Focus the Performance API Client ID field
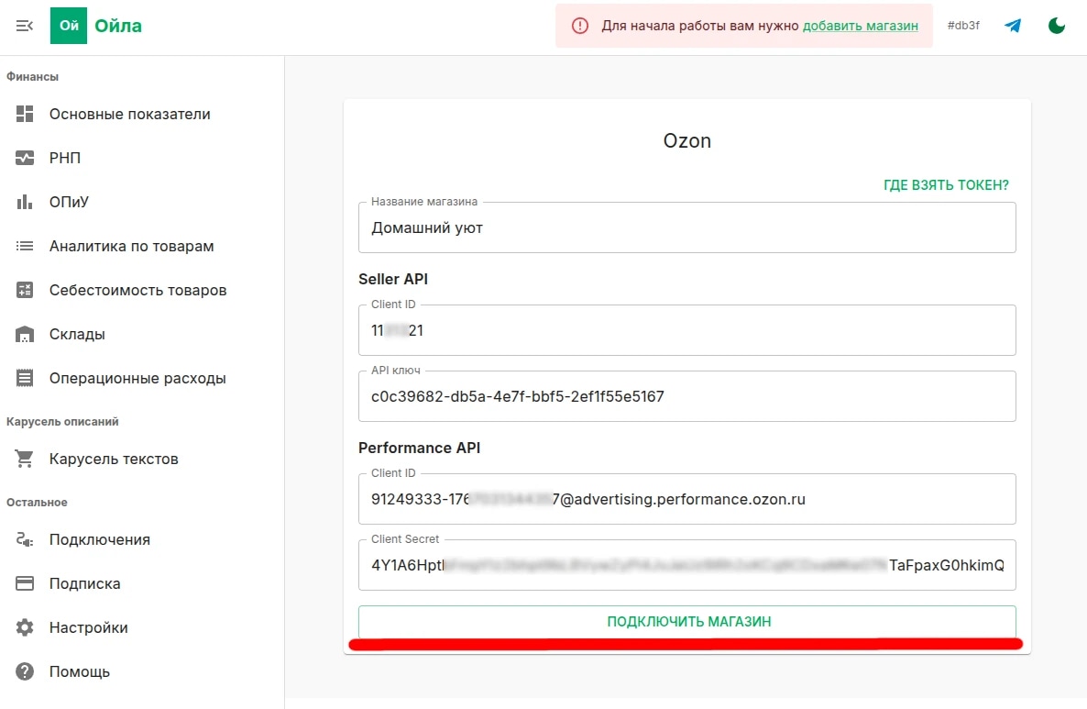Image resolution: width=1087 pixels, height=709 pixels. [x=687, y=499]
